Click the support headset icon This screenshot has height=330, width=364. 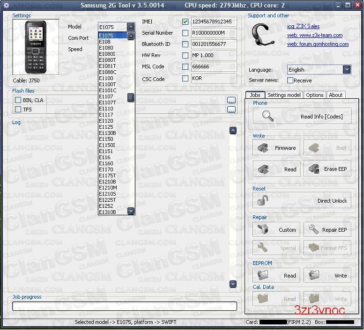pyautogui.click(x=262, y=35)
